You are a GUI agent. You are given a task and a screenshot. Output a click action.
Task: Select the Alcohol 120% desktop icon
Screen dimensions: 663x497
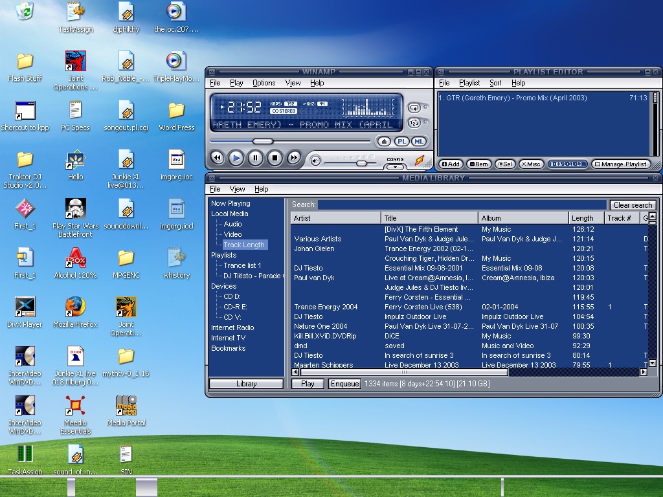click(x=75, y=263)
